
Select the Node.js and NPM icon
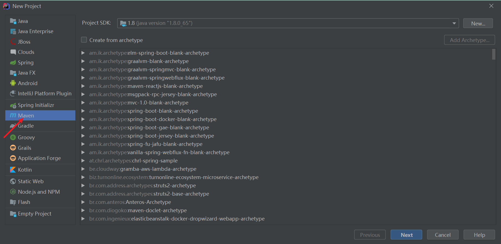tap(13, 192)
